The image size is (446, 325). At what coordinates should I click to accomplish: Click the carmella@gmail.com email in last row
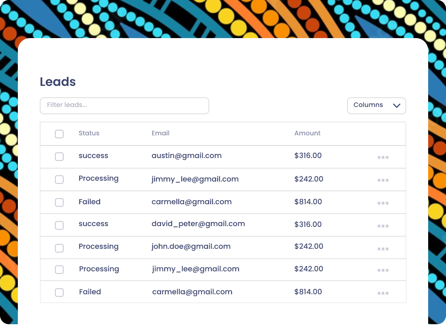[x=192, y=292]
